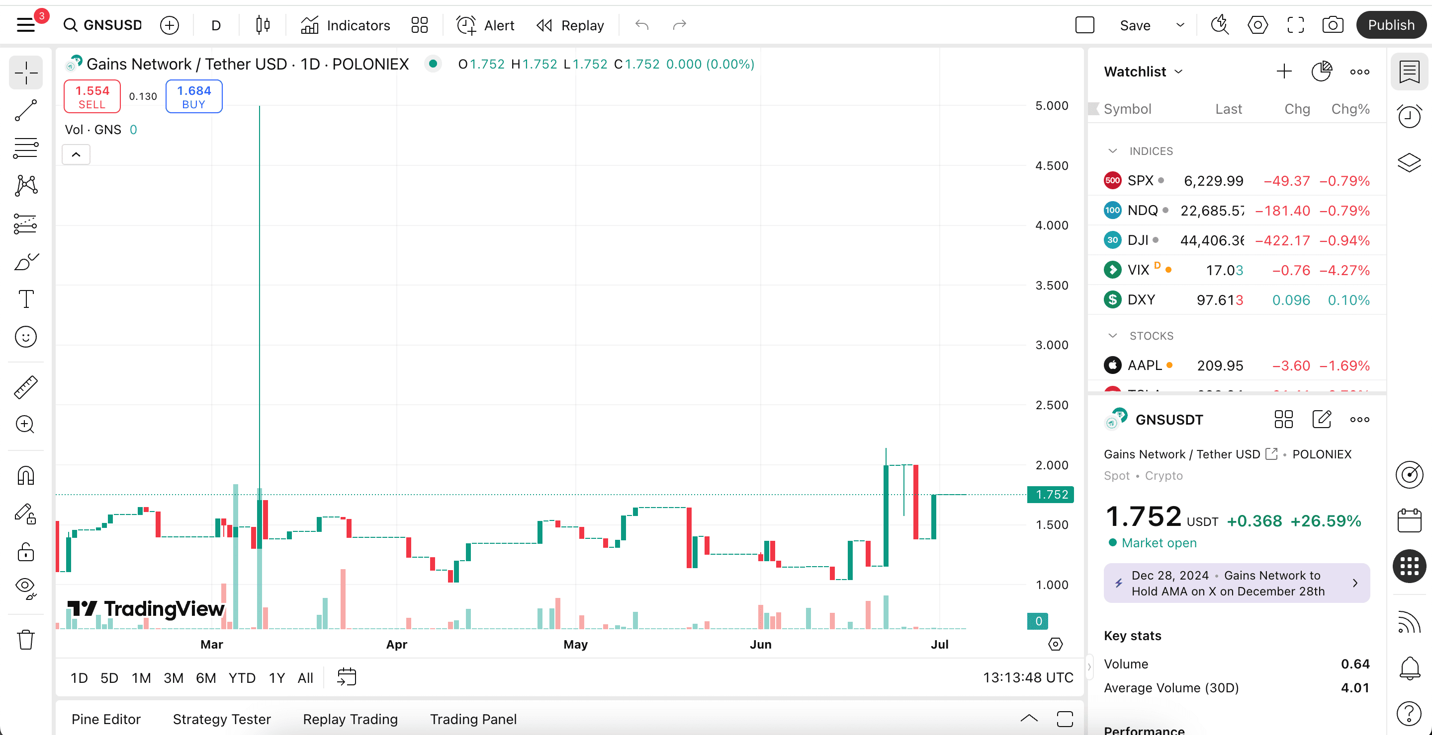Select the crosshair cursor tool
1432x735 pixels.
tap(25, 73)
